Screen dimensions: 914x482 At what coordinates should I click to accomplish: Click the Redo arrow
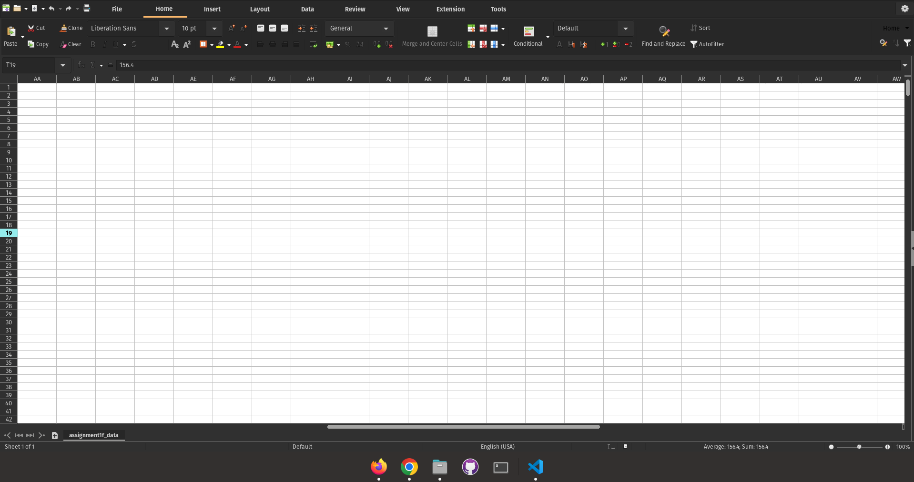68,9
